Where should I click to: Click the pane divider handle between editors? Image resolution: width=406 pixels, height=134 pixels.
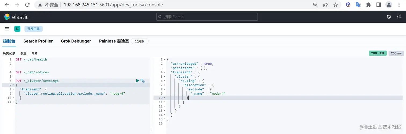(151, 129)
